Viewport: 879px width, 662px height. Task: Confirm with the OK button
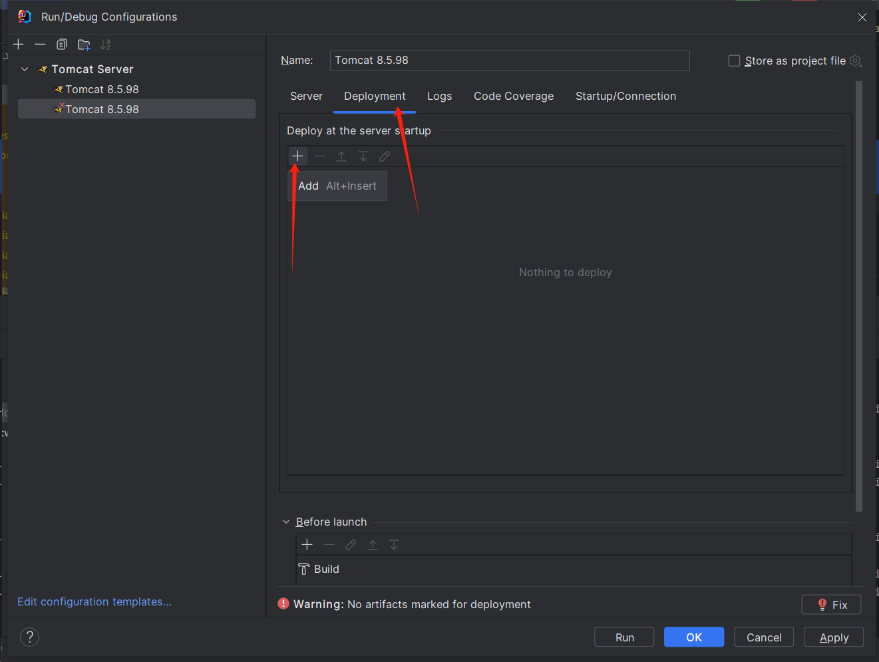694,637
